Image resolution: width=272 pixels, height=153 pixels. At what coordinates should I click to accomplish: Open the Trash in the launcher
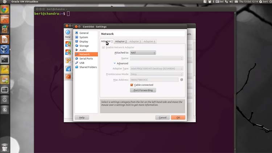(x=5, y=148)
